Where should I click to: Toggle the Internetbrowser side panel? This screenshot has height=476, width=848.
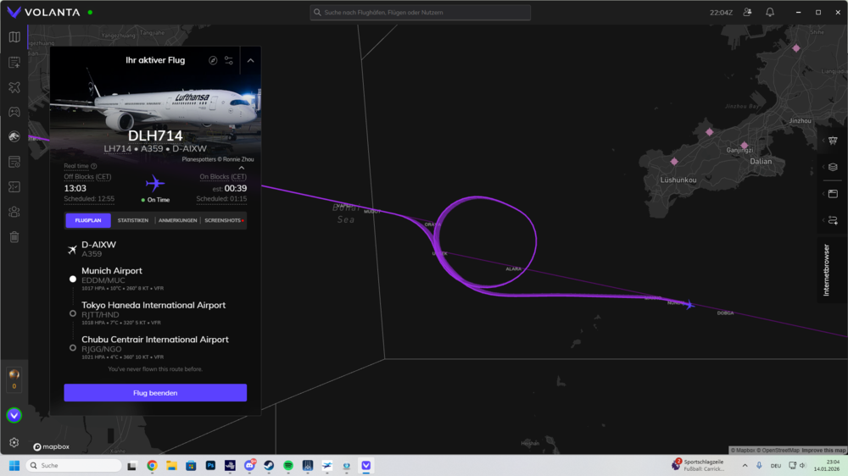click(828, 270)
